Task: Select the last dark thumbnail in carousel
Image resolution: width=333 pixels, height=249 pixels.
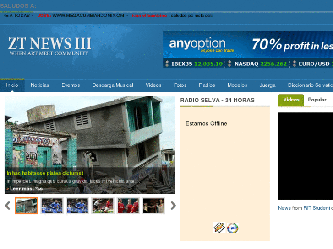Action: click(153, 206)
